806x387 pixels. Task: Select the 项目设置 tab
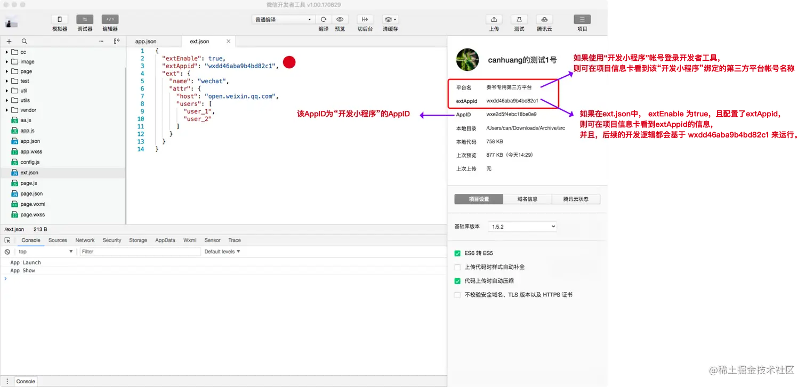pyautogui.click(x=479, y=199)
